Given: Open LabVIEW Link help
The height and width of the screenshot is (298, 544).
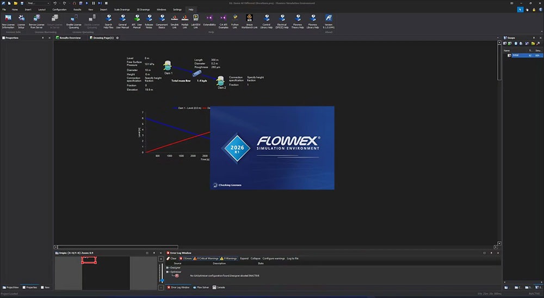Looking at the screenshot, I should pos(196,22).
